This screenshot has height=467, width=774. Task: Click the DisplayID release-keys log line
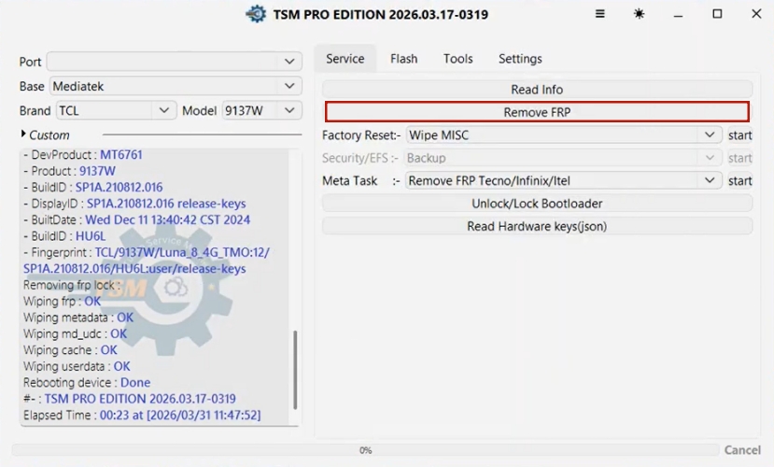134,204
